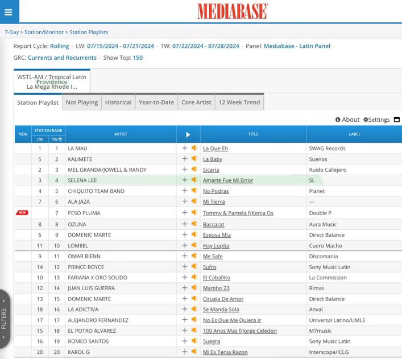402x359 pixels.
Task: Play audio for Hay Lupita
Action: coord(194,245)
